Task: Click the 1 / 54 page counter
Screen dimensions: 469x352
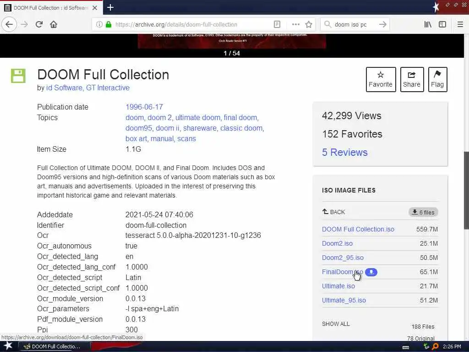Action: coord(232,53)
